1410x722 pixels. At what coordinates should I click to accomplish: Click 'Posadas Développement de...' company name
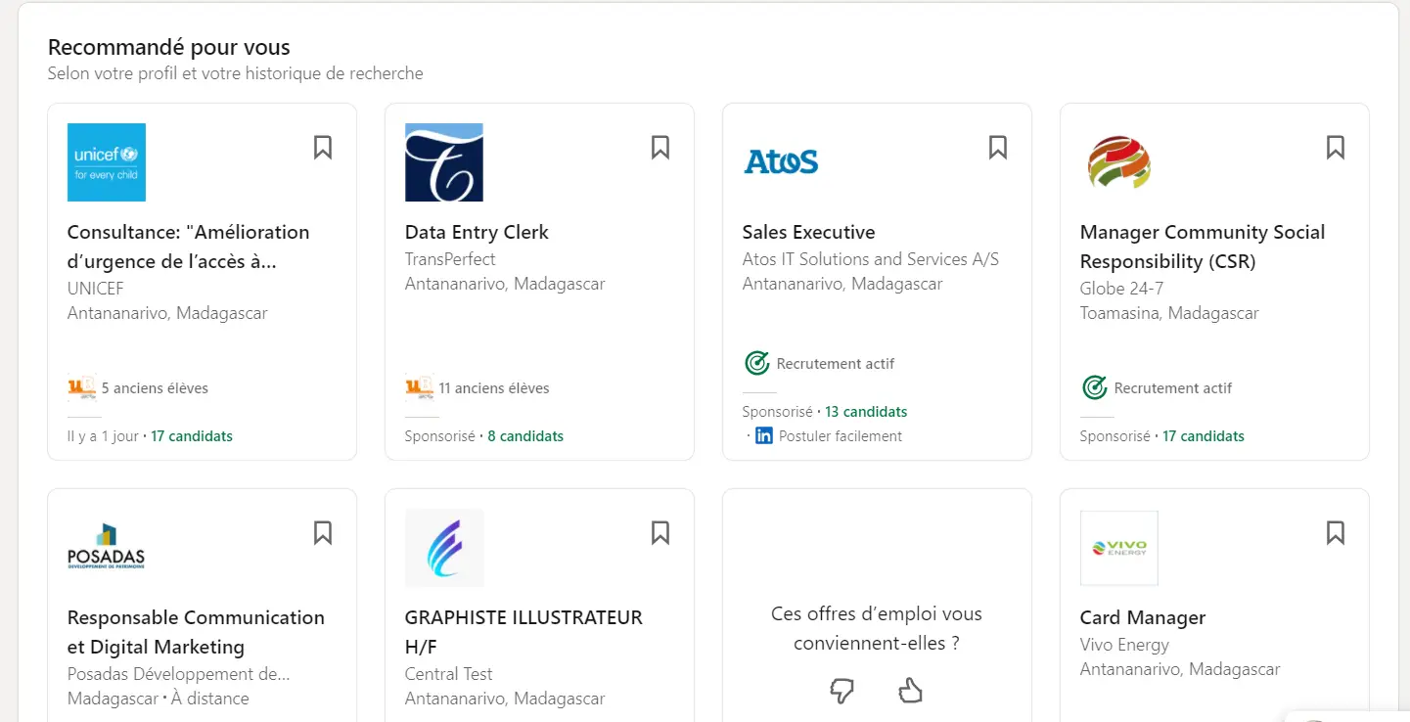click(x=179, y=674)
